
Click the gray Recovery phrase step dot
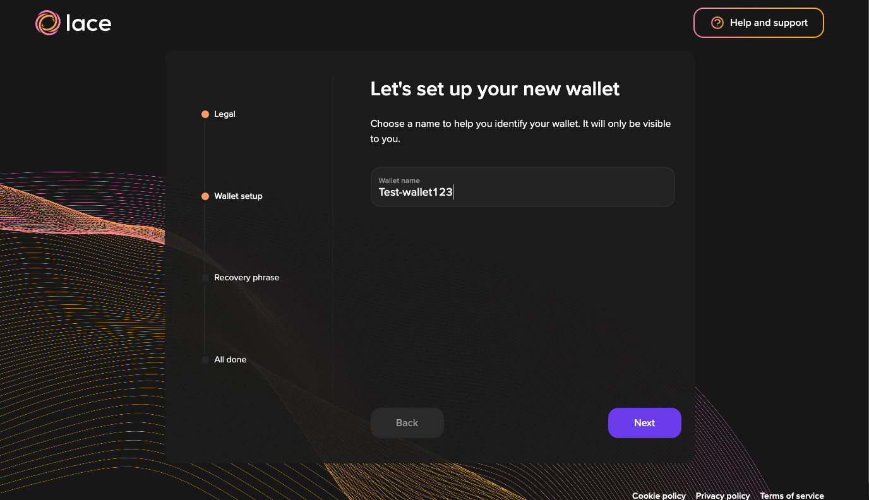pyautogui.click(x=205, y=277)
